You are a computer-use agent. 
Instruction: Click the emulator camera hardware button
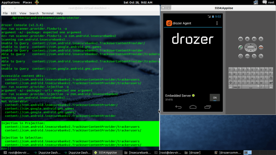240,39
